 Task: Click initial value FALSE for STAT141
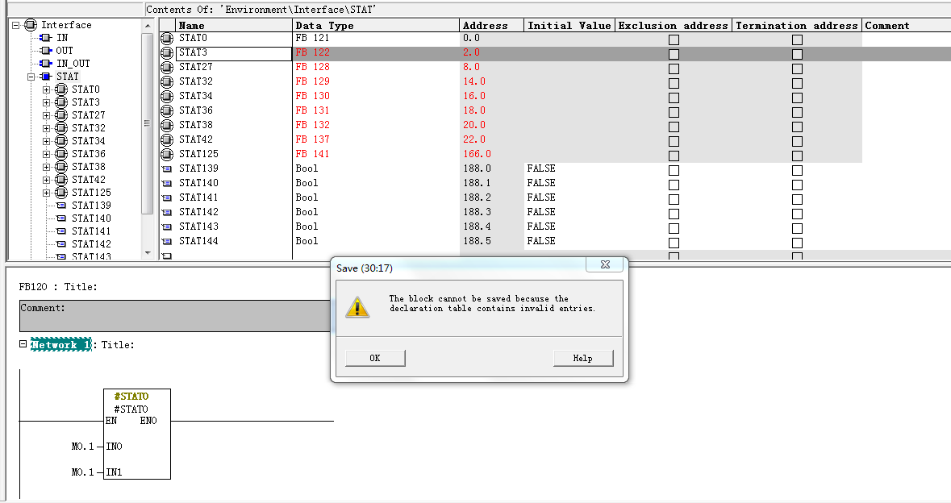pos(541,197)
